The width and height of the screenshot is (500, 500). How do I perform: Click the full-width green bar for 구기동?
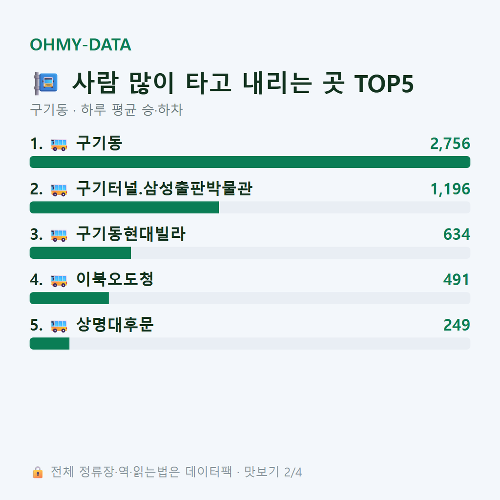pos(250,162)
